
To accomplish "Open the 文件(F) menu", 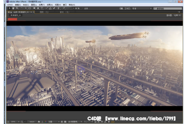I will click(x=10, y=5).
